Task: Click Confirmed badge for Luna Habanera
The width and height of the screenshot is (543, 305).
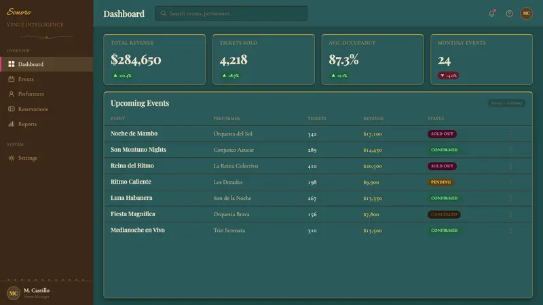Action: coord(445,198)
